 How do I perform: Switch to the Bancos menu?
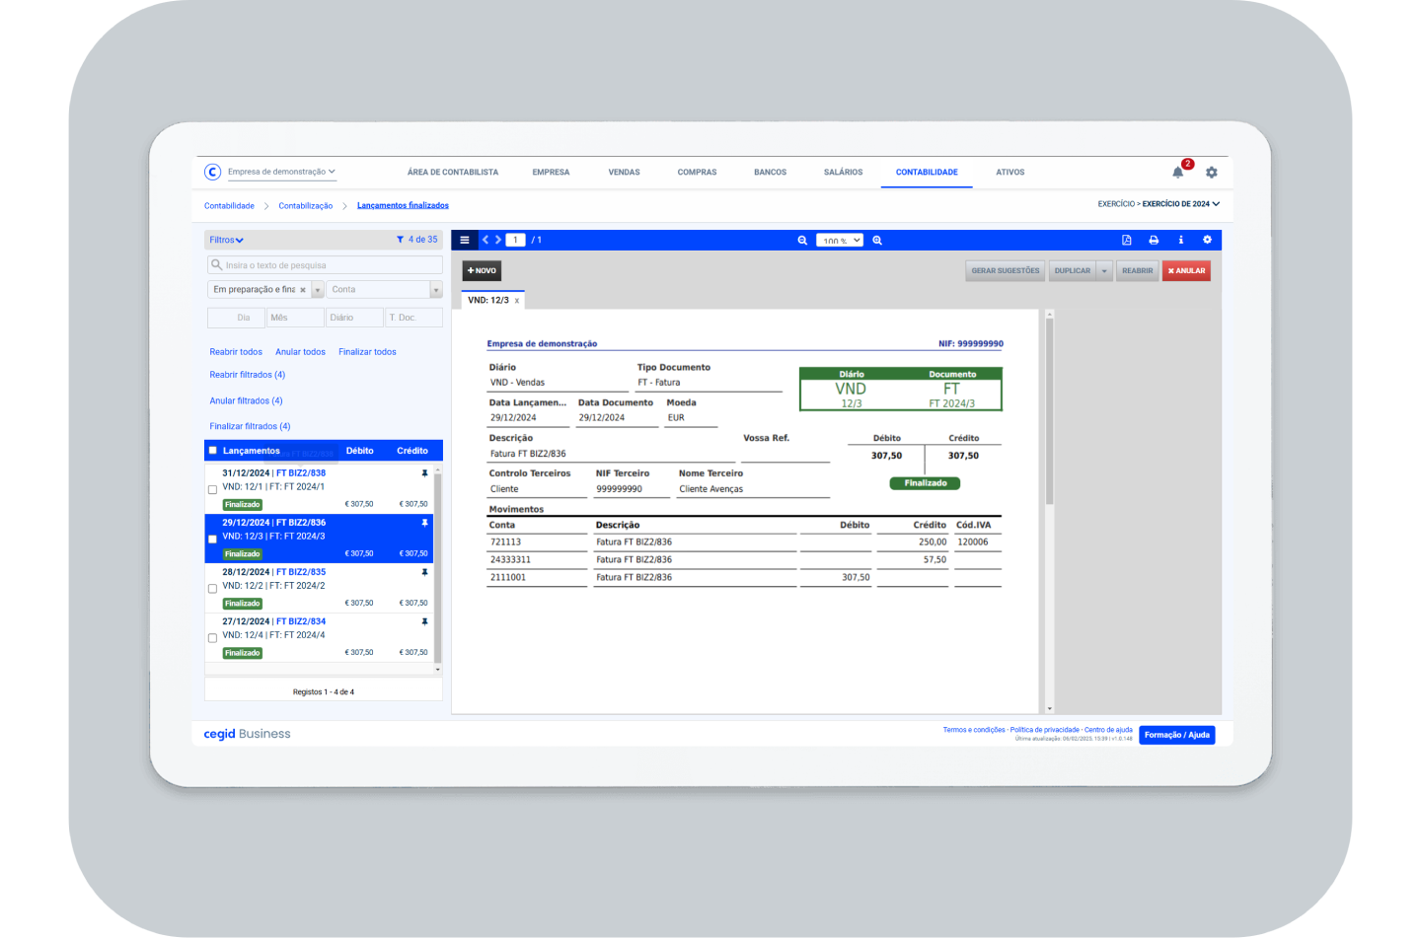(x=770, y=173)
